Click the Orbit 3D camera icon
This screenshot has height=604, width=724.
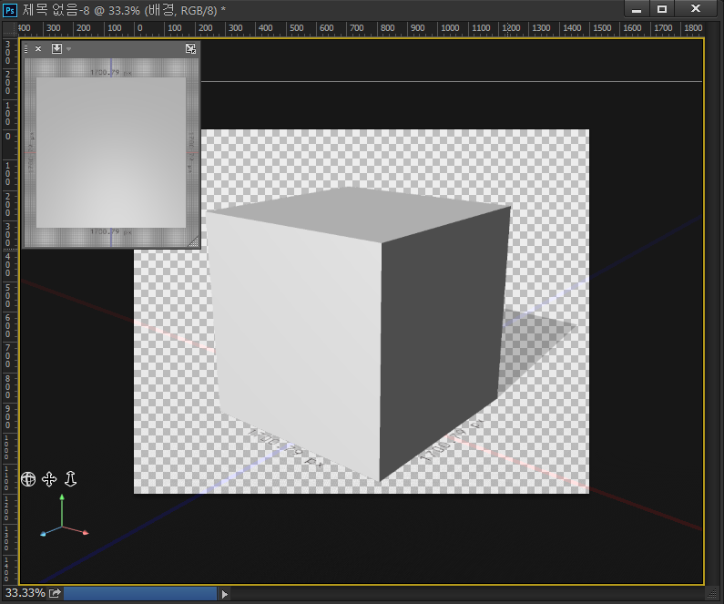[x=28, y=479]
